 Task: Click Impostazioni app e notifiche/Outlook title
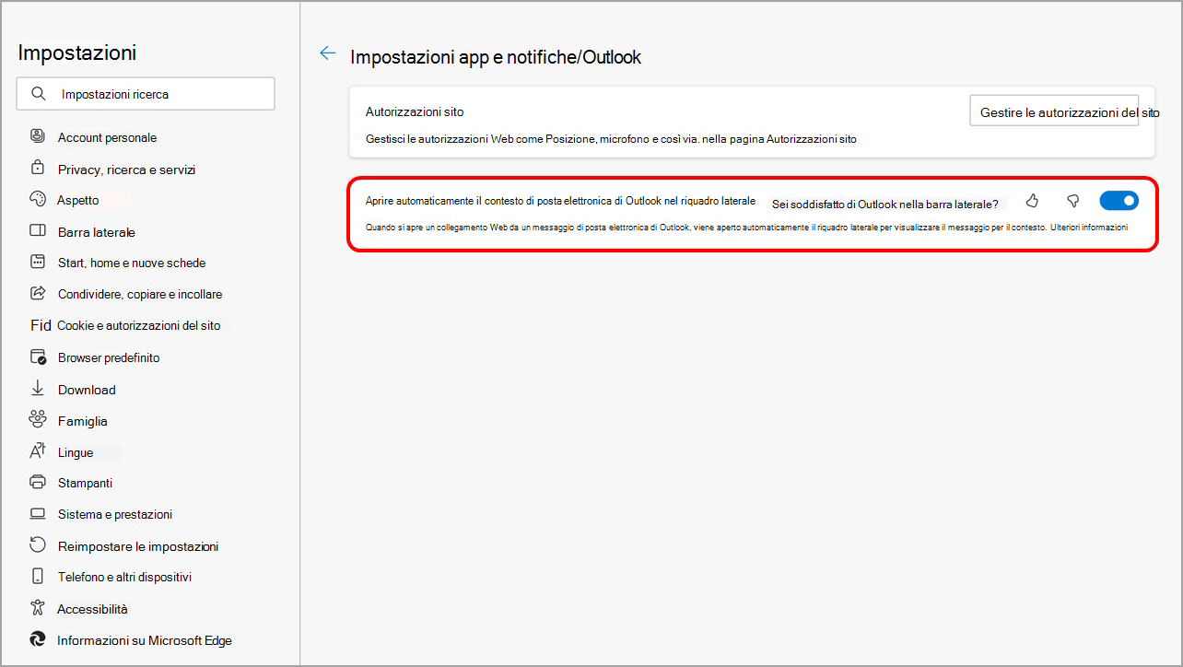(x=496, y=57)
